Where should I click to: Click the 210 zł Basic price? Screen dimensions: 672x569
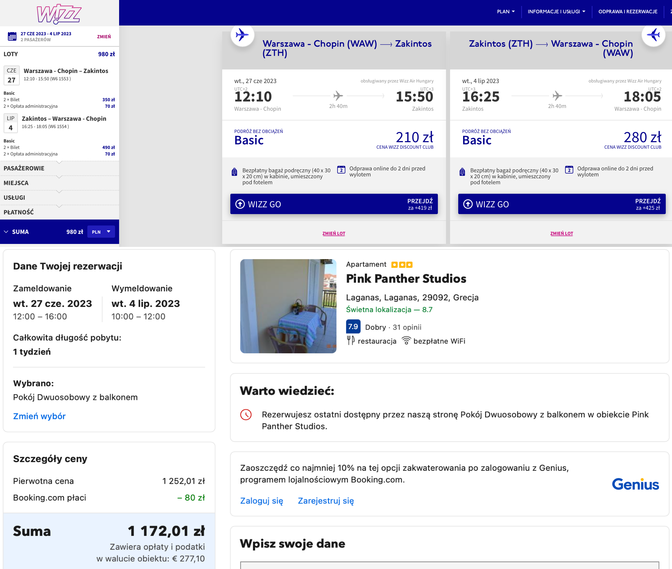(414, 137)
